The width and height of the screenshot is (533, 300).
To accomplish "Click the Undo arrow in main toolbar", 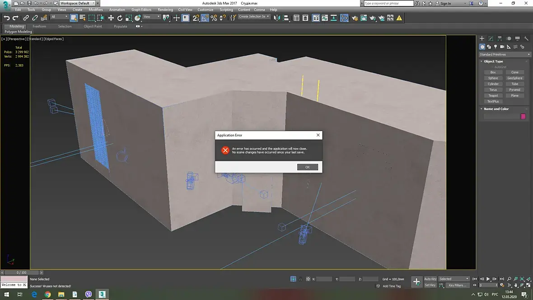I will click(7, 18).
